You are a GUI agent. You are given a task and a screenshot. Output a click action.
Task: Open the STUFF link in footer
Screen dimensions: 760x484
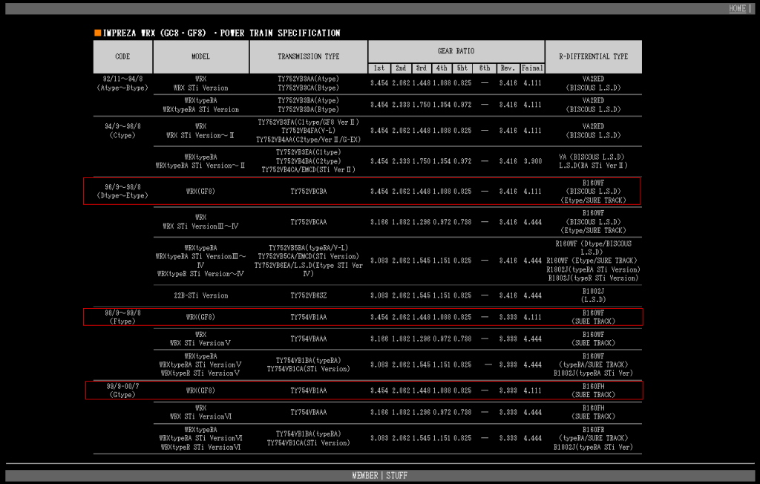396,475
